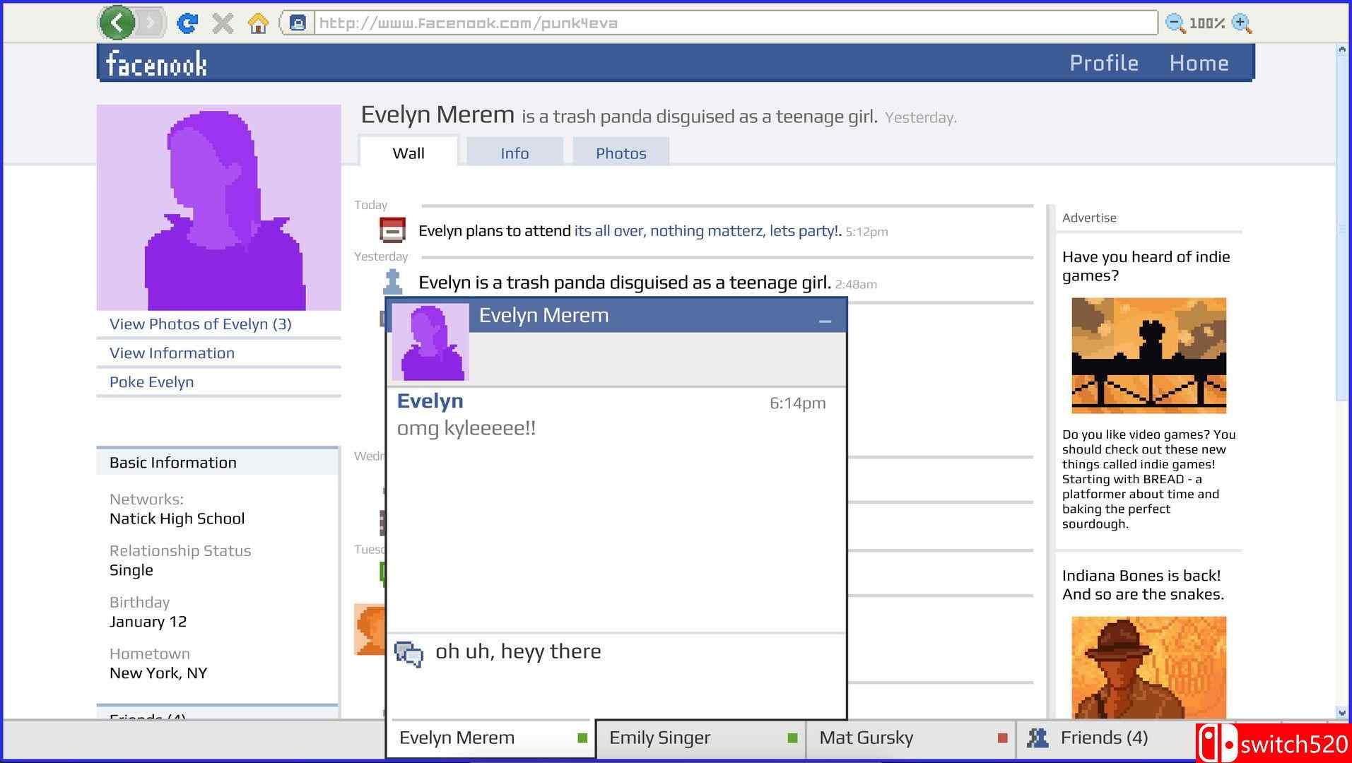This screenshot has width=1352, height=763.
Task: Switch to the Photos tab
Action: 621,153
